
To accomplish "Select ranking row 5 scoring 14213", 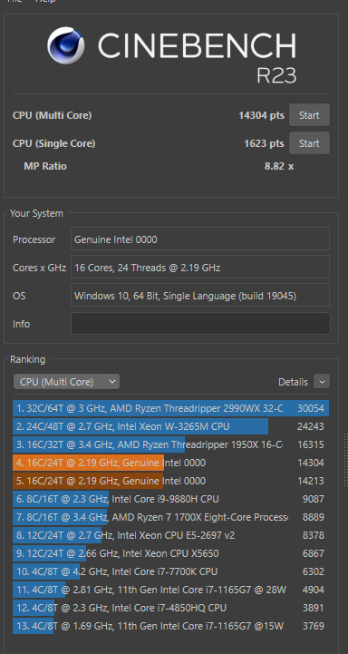I will coord(171,481).
